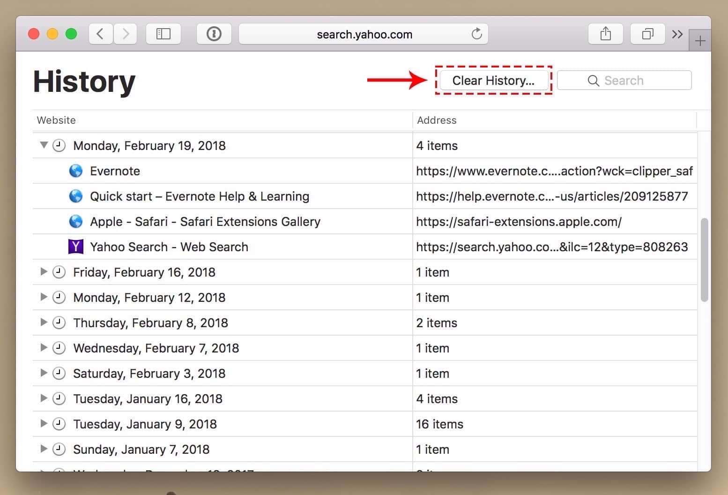Click the globe icon beside Evernote
The image size is (728, 495).
(x=76, y=171)
